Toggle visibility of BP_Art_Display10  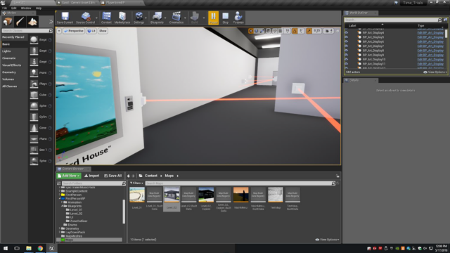[x=346, y=59]
